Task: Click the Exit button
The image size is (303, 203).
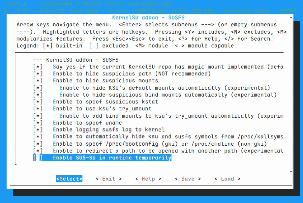Action: pyautogui.click(x=108, y=179)
